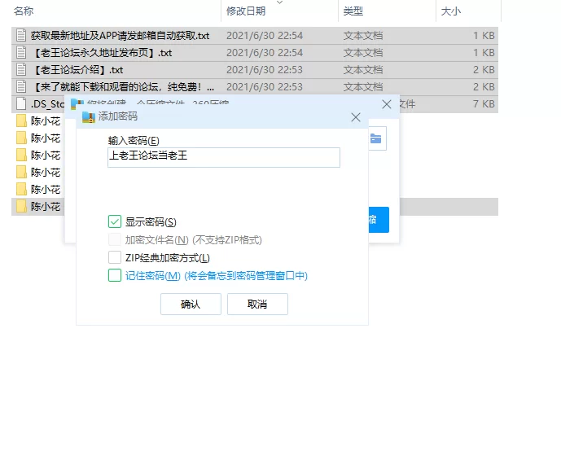Click the text icon of 获取最新地址及APP请发邮箱自动获取.txt

pos(21,35)
